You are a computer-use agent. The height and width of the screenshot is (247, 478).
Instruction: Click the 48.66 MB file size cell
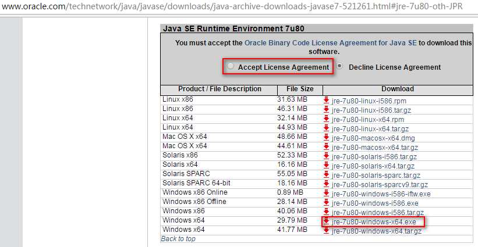tap(292, 137)
